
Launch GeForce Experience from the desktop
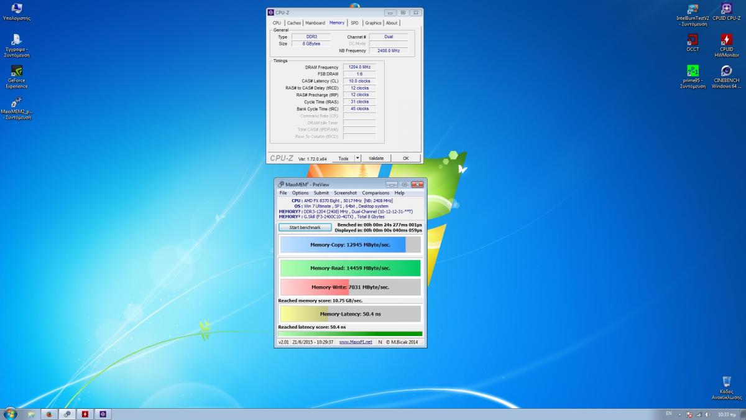tap(17, 77)
